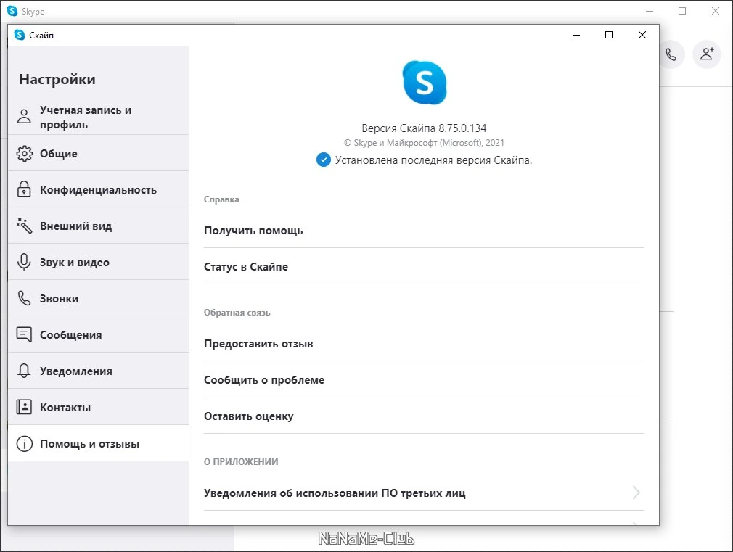
Task: Open the Звонки settings tab
Action: point(99,298)
